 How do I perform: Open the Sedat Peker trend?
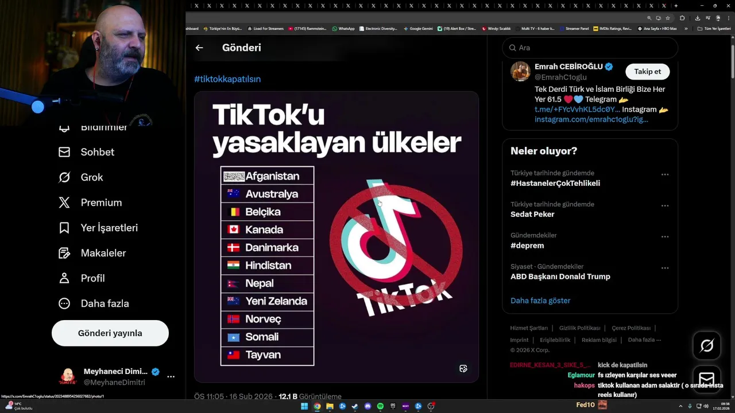(532, 215)
